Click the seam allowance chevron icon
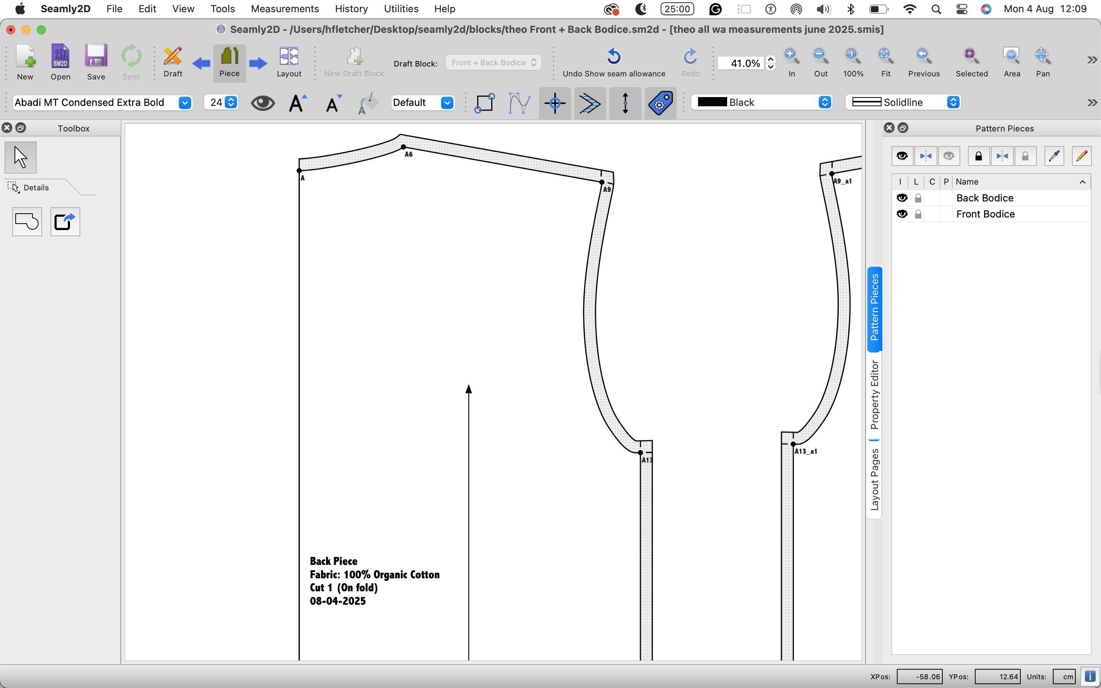Viewport: 1101px width, 688px height. coord(589,103)
